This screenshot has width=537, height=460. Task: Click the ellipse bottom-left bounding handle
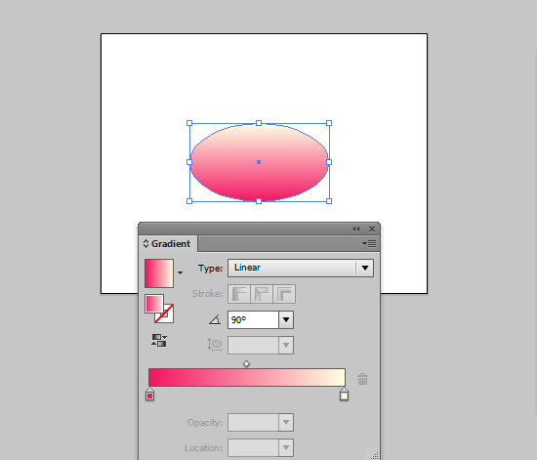coord(189,201)
